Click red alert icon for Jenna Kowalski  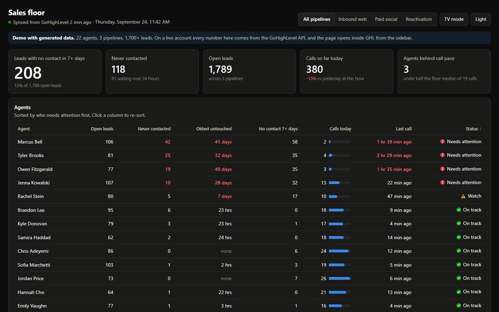[x=442, y=182]
